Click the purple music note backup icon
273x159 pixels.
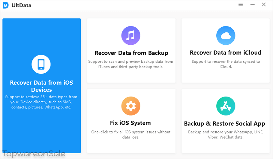[x=131, y=35]
